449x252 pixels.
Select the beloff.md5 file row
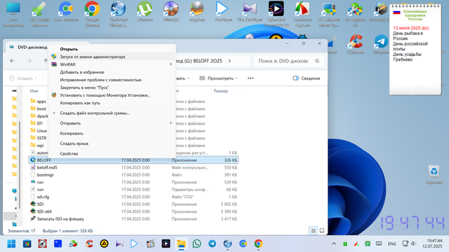point(133,167)
